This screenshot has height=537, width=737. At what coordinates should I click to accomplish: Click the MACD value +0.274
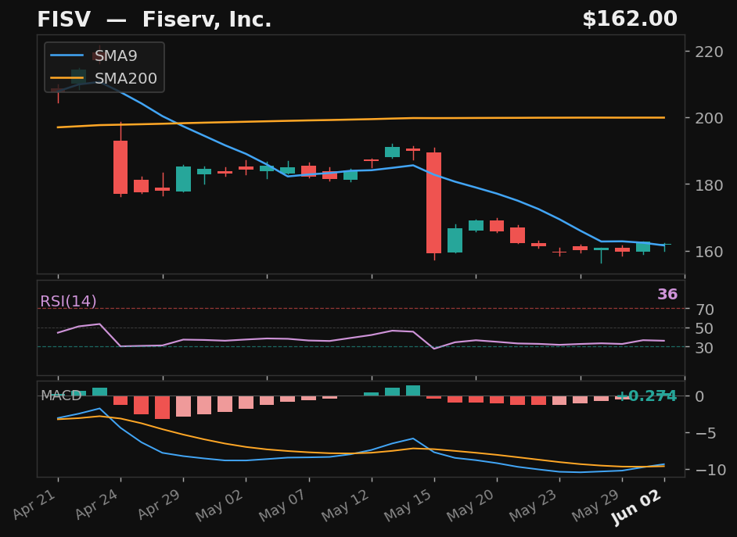coord(645,396)
